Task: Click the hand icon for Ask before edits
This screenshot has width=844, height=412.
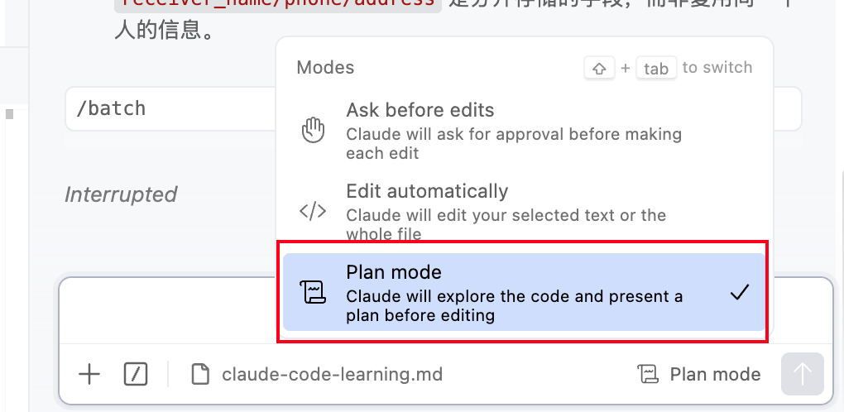Action: 313,131
